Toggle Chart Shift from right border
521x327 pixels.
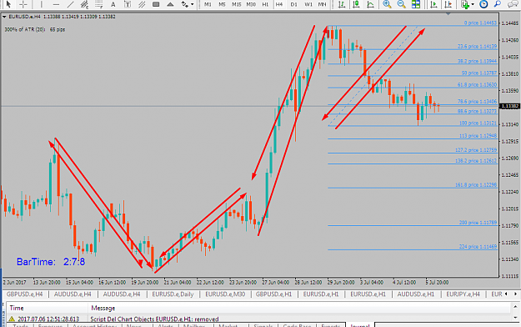(x=448, y=4)
